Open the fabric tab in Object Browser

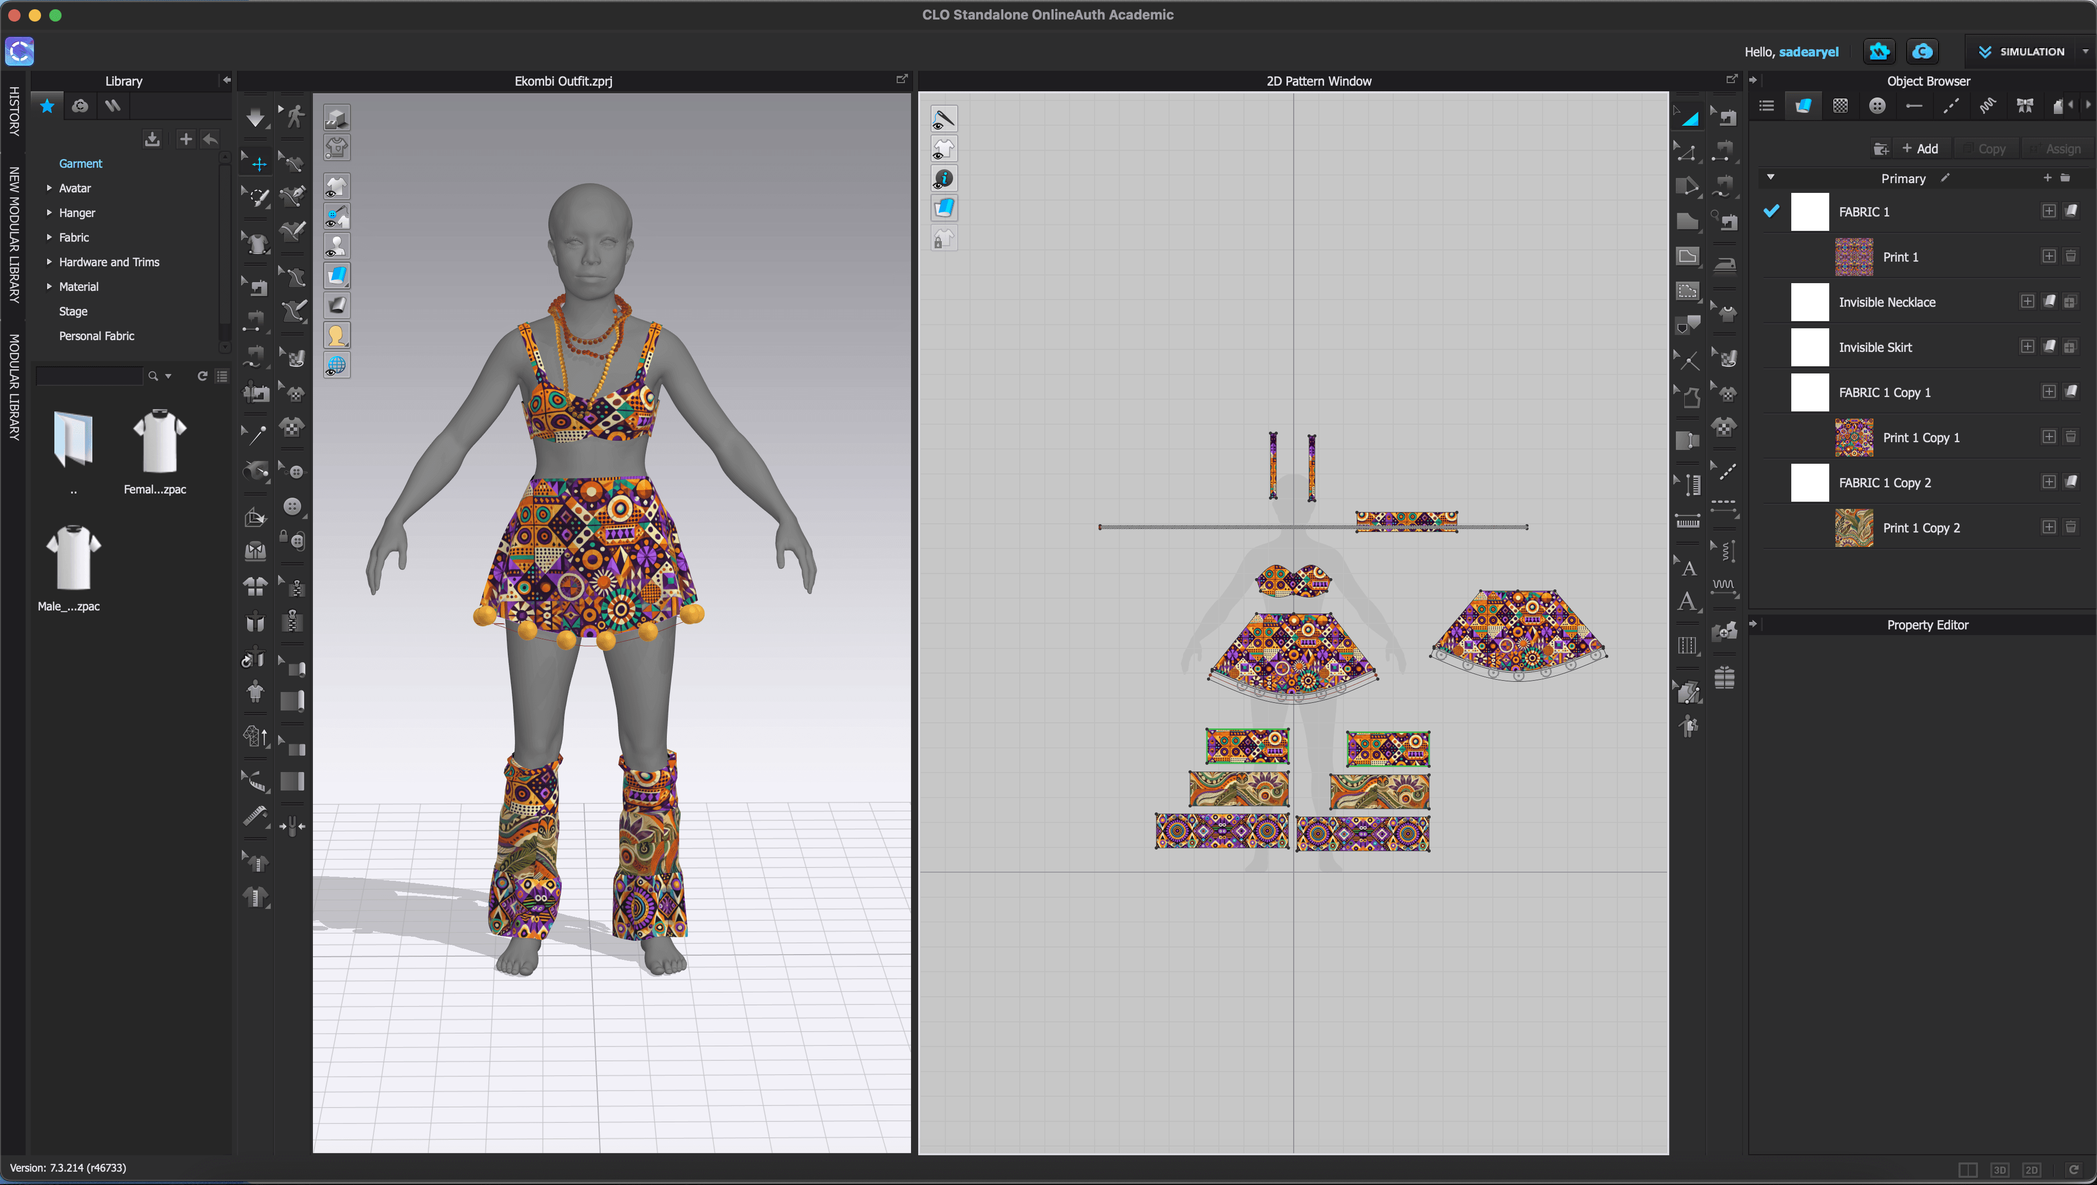(1803, 106)
